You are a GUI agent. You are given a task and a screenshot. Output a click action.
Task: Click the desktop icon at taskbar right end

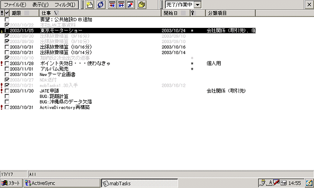tap(310, 183)
